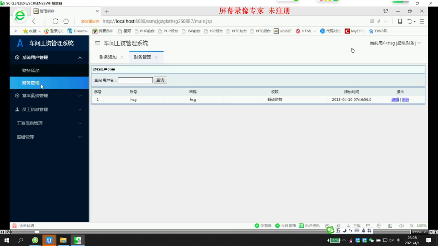
Task: Toggle the bookmarks bar sidebar arrow
Action: pyautogui.click(x=15, y=31)
